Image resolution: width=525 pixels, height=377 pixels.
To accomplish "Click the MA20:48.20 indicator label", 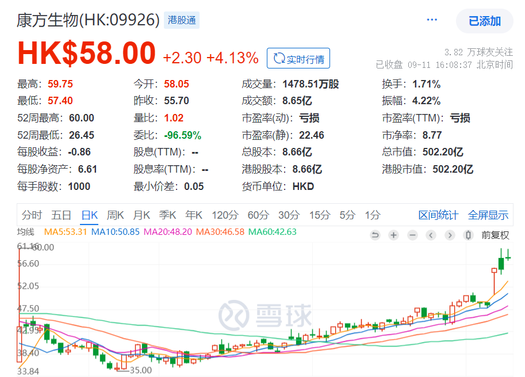I will [x=167, y=232].
